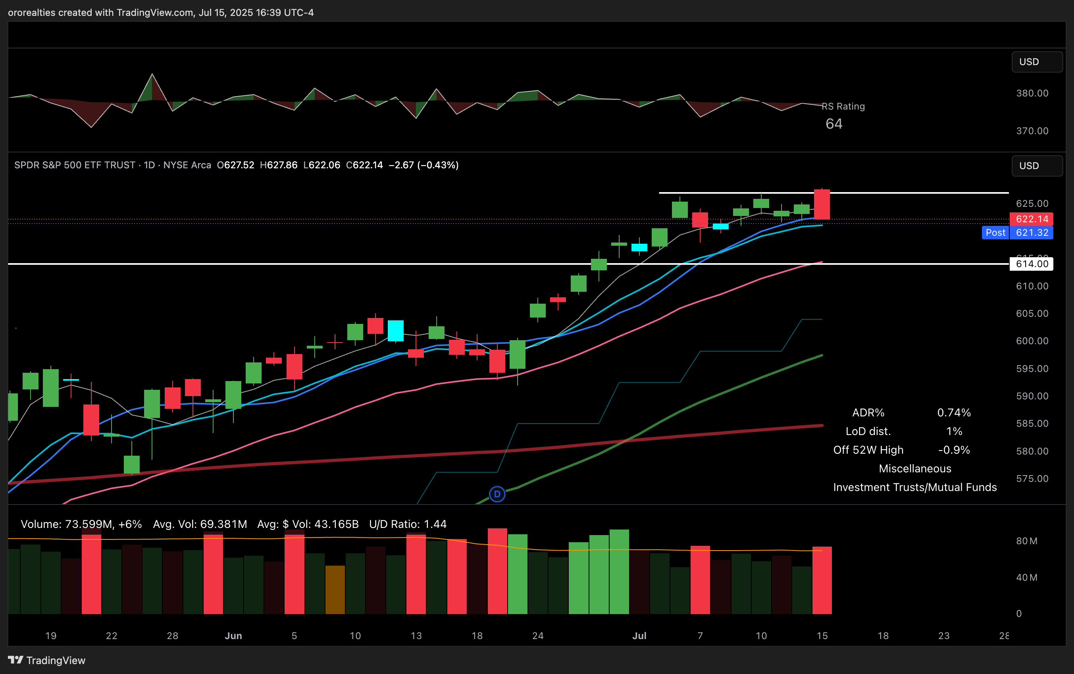Click the ororealties created with TradingView.com caption
The image size is (1074, 674).
click(161, 12)
